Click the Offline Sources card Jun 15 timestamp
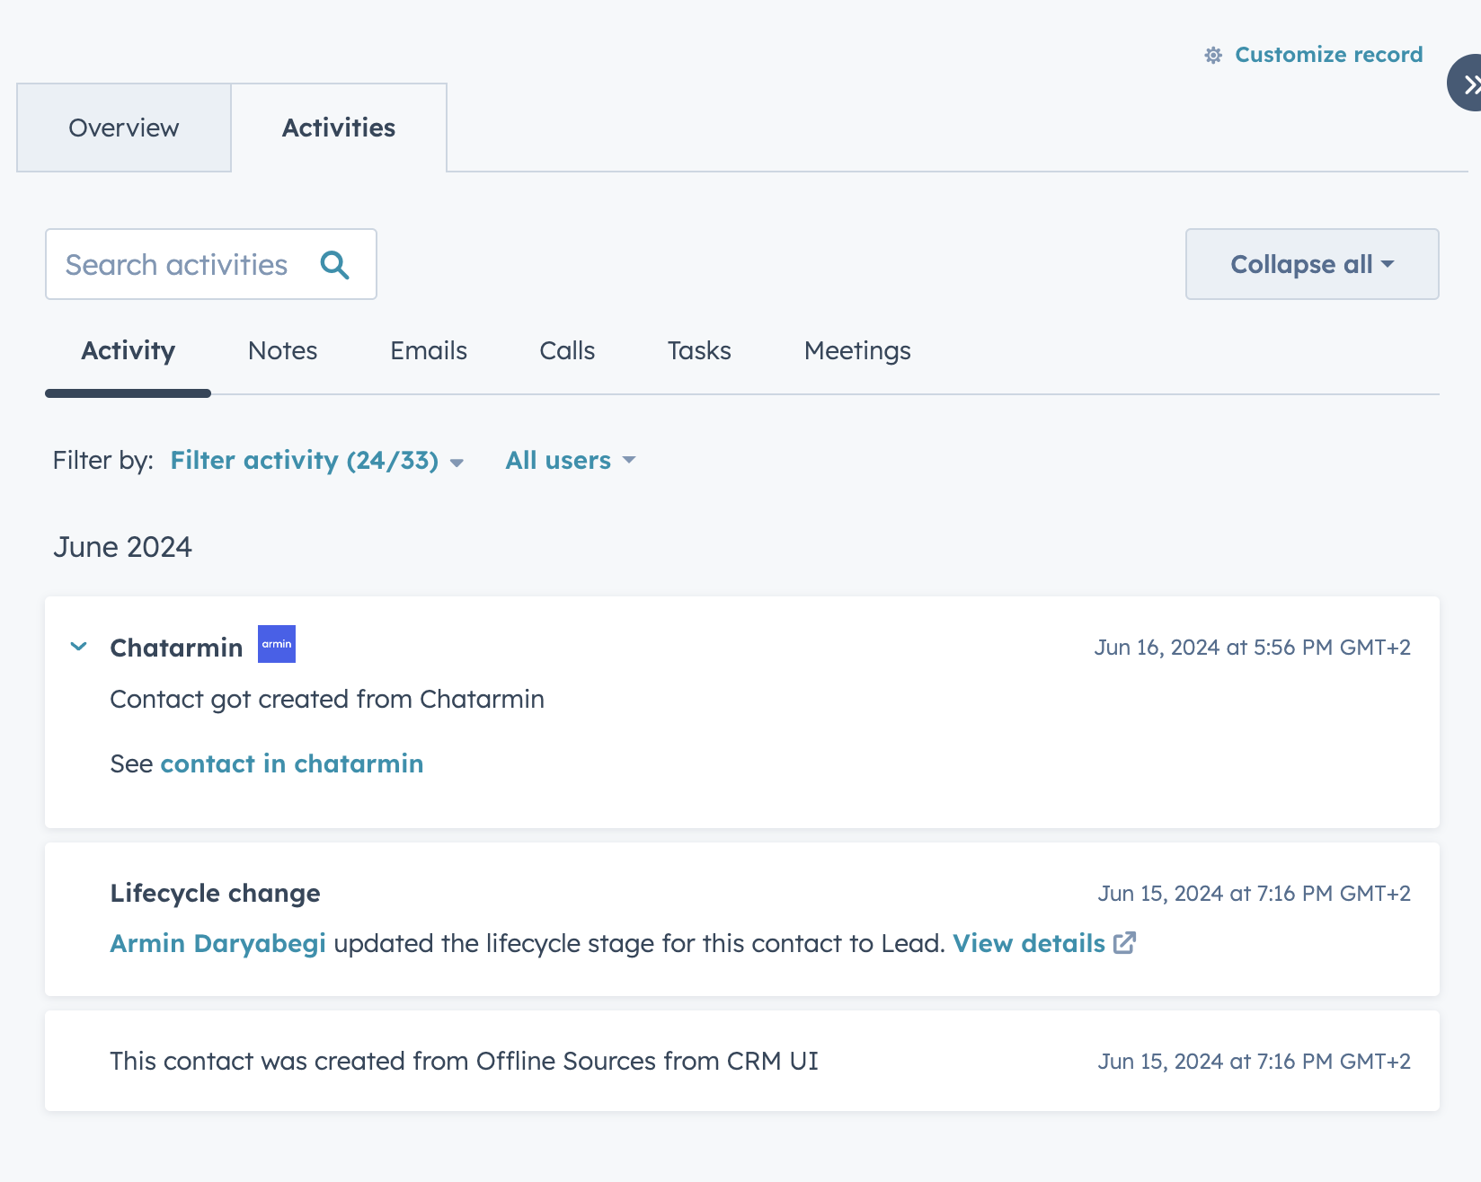The height and width of the screenshot is (1182, 1481). tap(1255, 1062)
